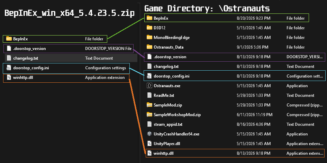This screenshot has width=327, height=163.
Task: Click the Compressed (zipp... type of SampleMod.zip
Action: [305, 105]
